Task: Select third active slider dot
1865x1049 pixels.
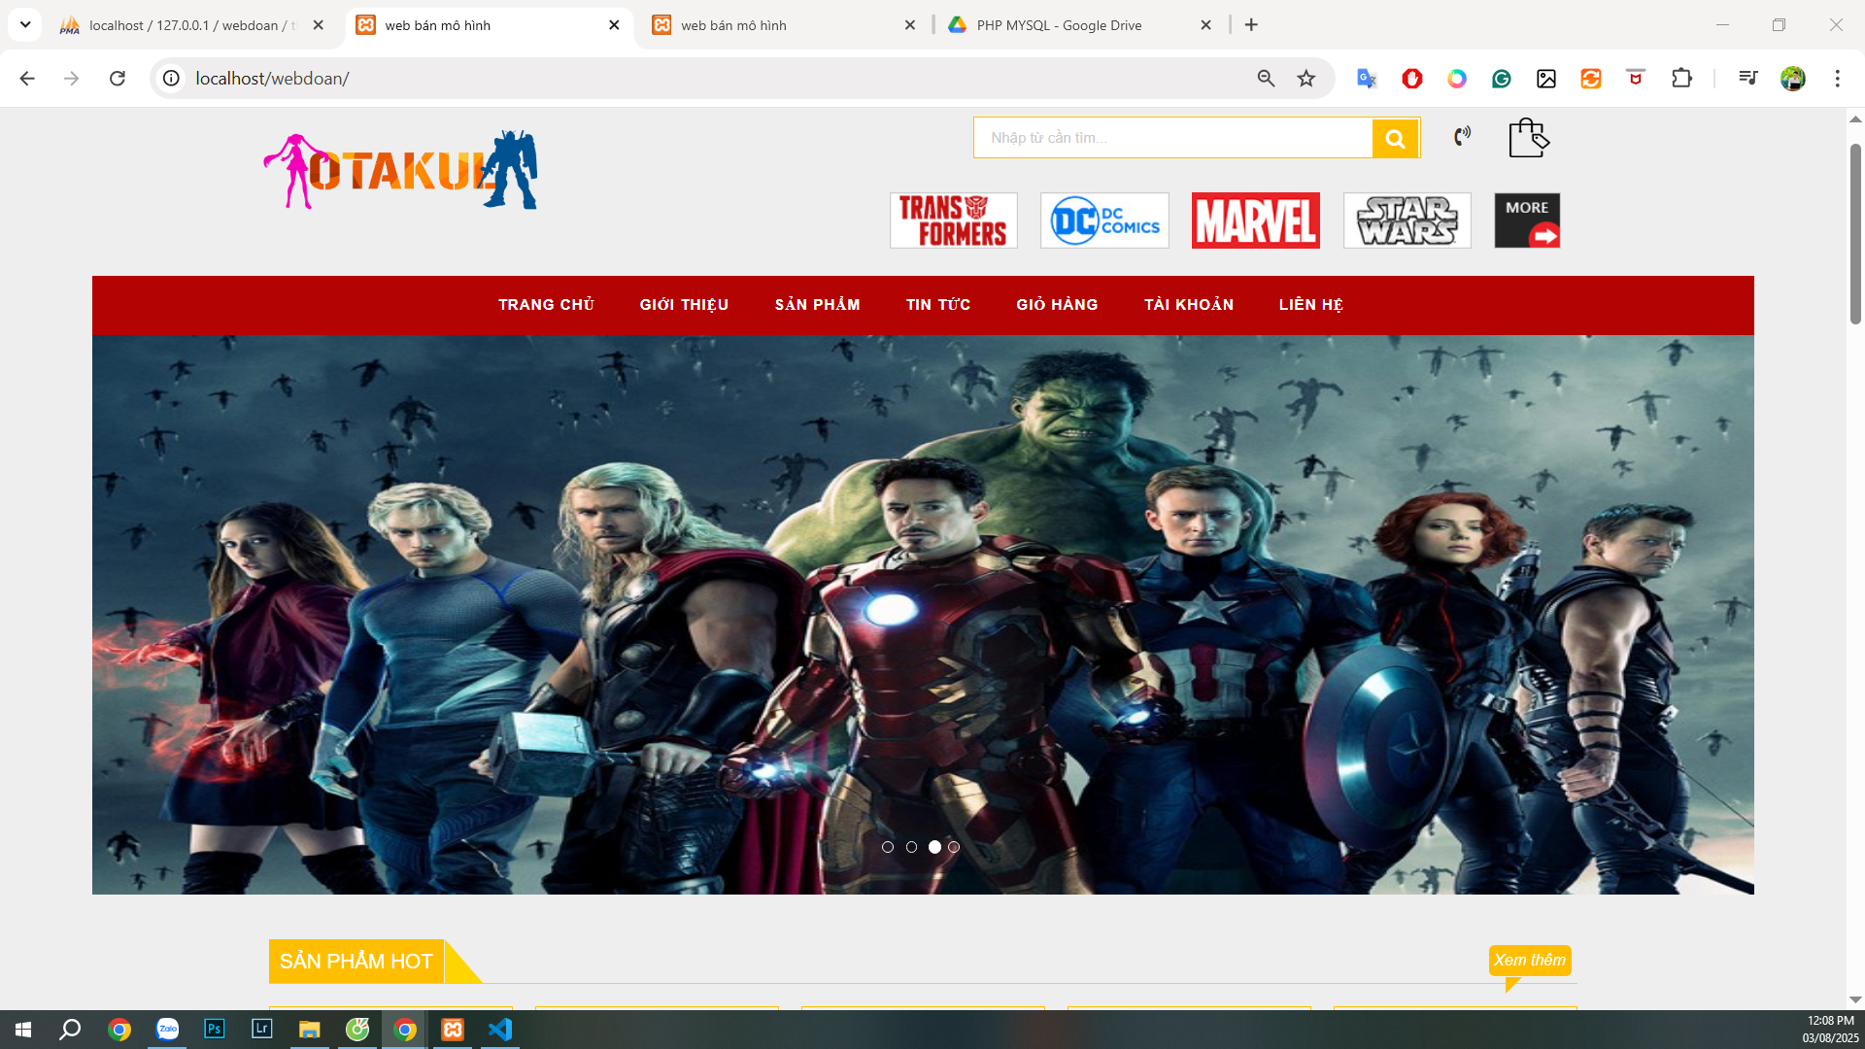Action: pyautogui.click(x=934, y=847)
